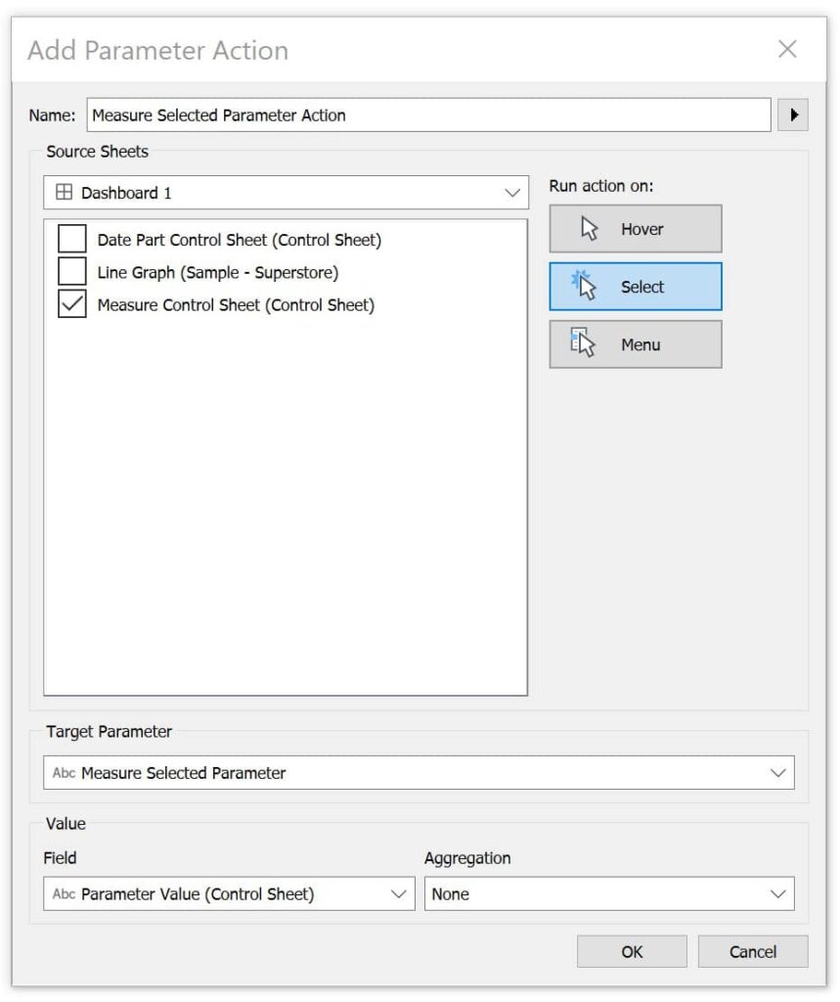Viewport: 840px width, 1002px height.
Task: Open the Aggregation dropdown showing None
Action: coord(777,893)
